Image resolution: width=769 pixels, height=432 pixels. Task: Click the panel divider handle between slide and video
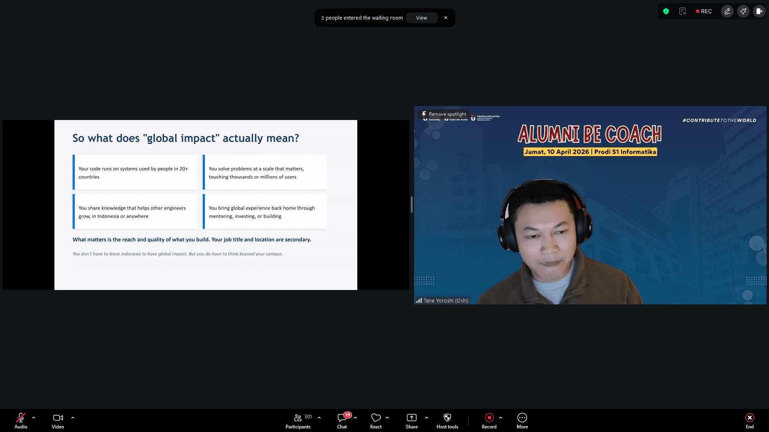[412, 204]
